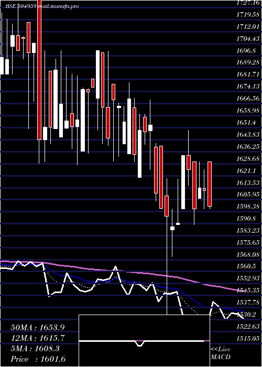Click the 1689.28 price axis label
This screenshot has height=367, width=262.
(248, 62)
